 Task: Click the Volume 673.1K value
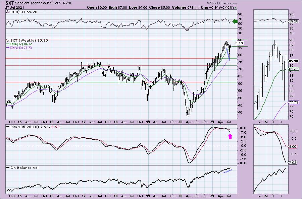click(185, 7)
